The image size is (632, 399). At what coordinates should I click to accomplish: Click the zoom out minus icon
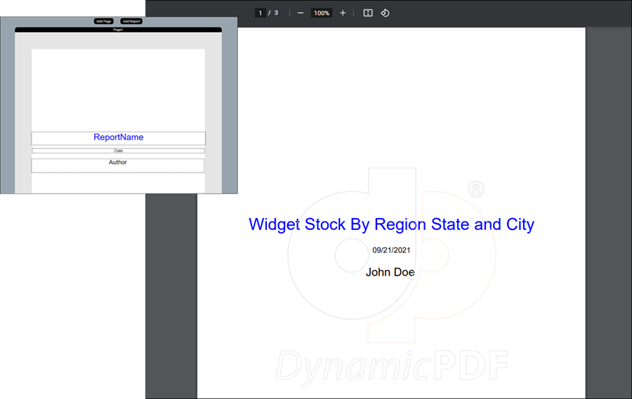point(301,13)
